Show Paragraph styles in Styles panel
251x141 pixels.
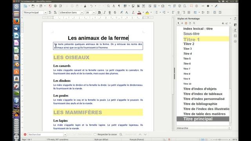178,23
